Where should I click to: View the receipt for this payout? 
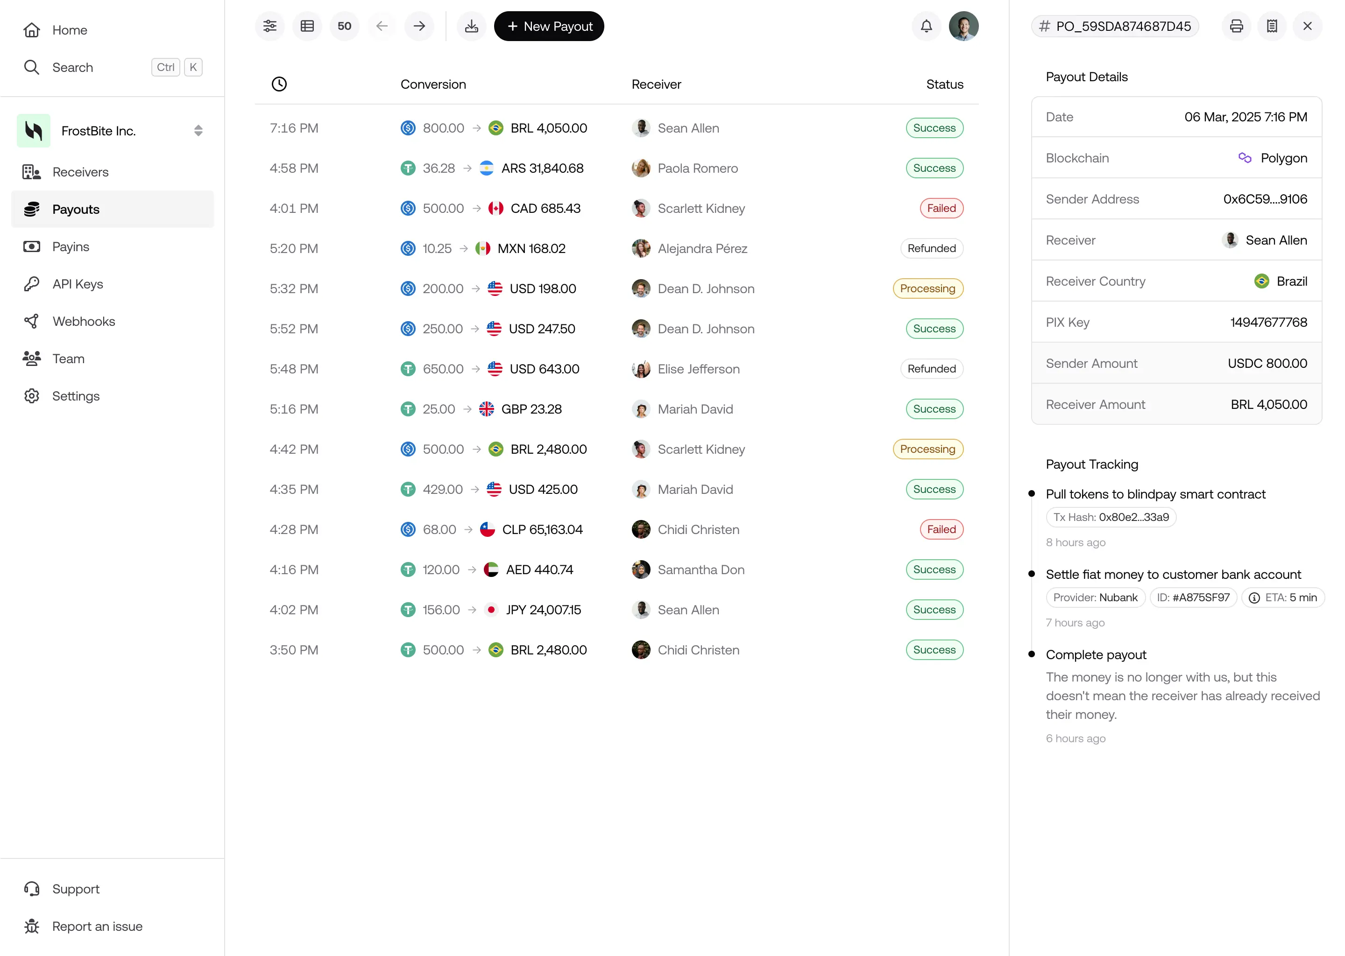1273,26
